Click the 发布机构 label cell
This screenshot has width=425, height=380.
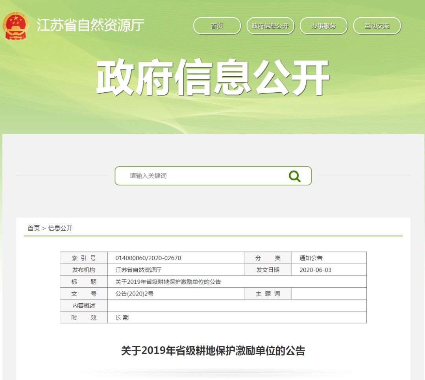(x=84, y=270)
